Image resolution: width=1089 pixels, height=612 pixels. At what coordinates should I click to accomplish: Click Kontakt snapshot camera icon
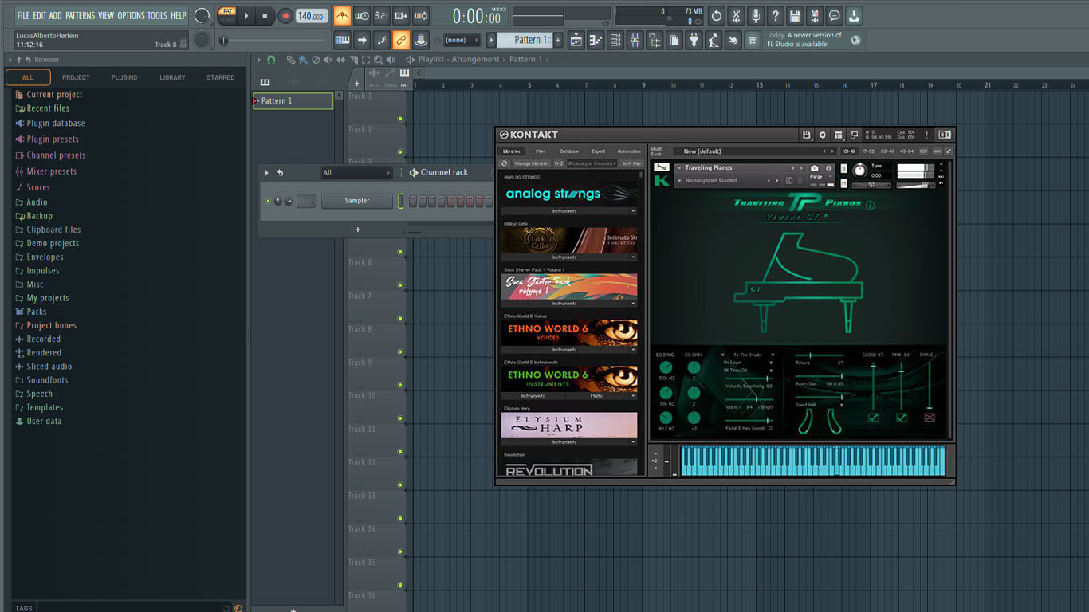pos(814,168)
